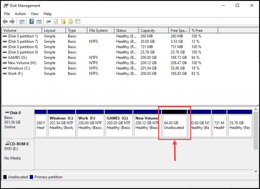The height and width of the screenshot is (189, 260).
Task: Click the checklist toolbar icon
Action: [78, 21]
